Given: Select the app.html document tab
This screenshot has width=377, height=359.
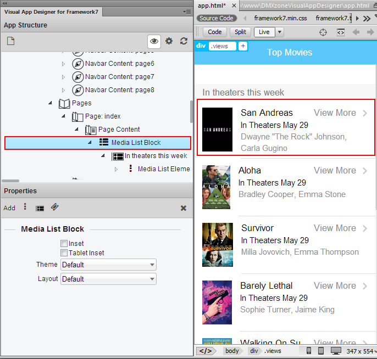Looking at the screenshot, I should pos(212,5).
